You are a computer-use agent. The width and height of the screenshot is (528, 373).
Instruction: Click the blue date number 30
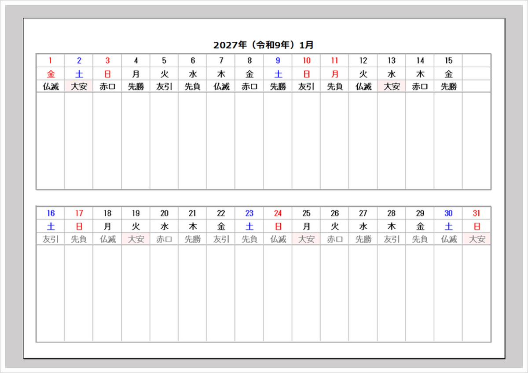pos(448,213)
